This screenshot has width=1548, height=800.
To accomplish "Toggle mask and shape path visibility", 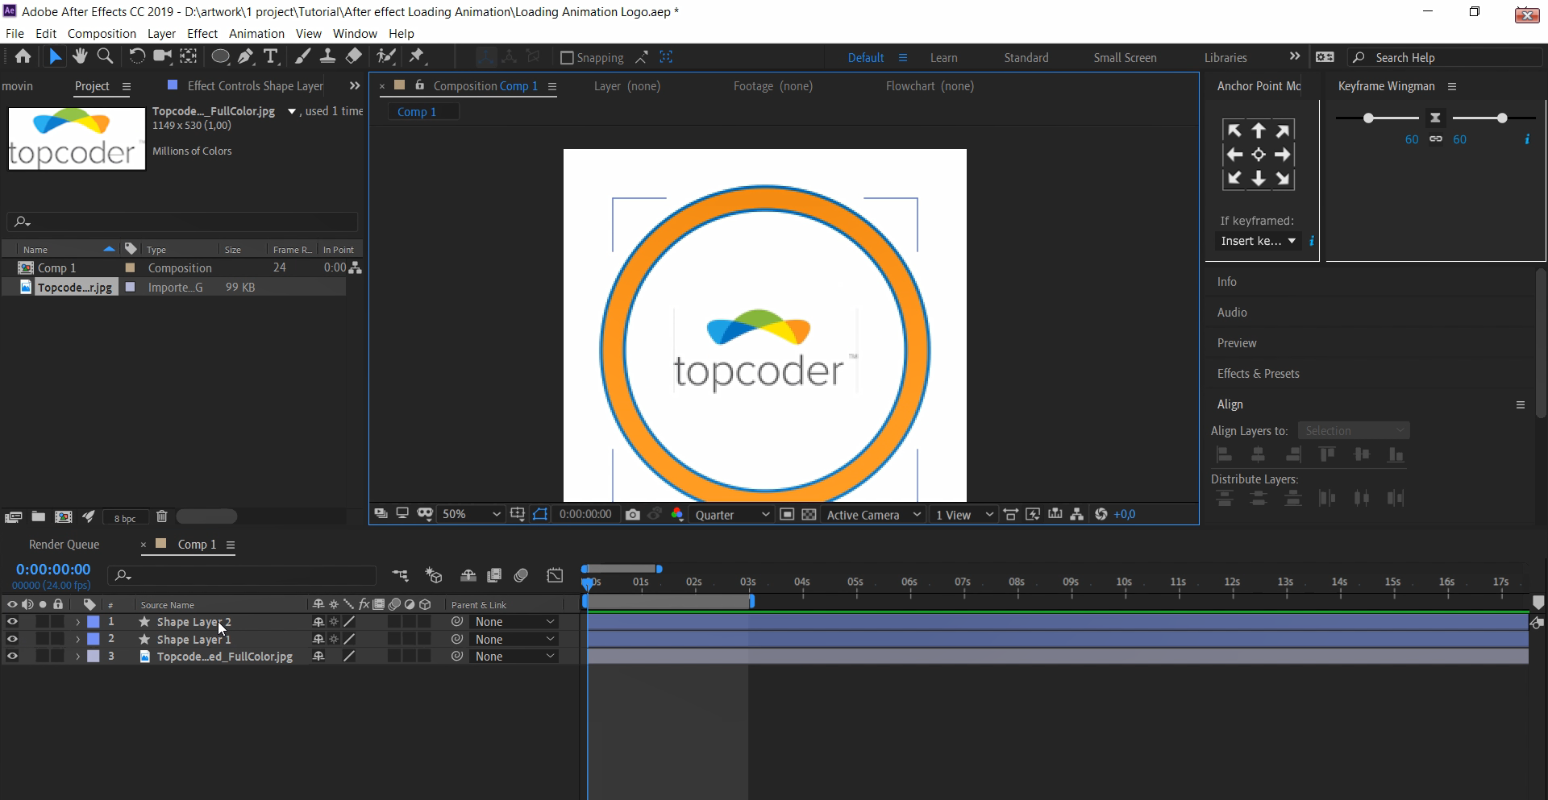I will (x=540, y=514).
